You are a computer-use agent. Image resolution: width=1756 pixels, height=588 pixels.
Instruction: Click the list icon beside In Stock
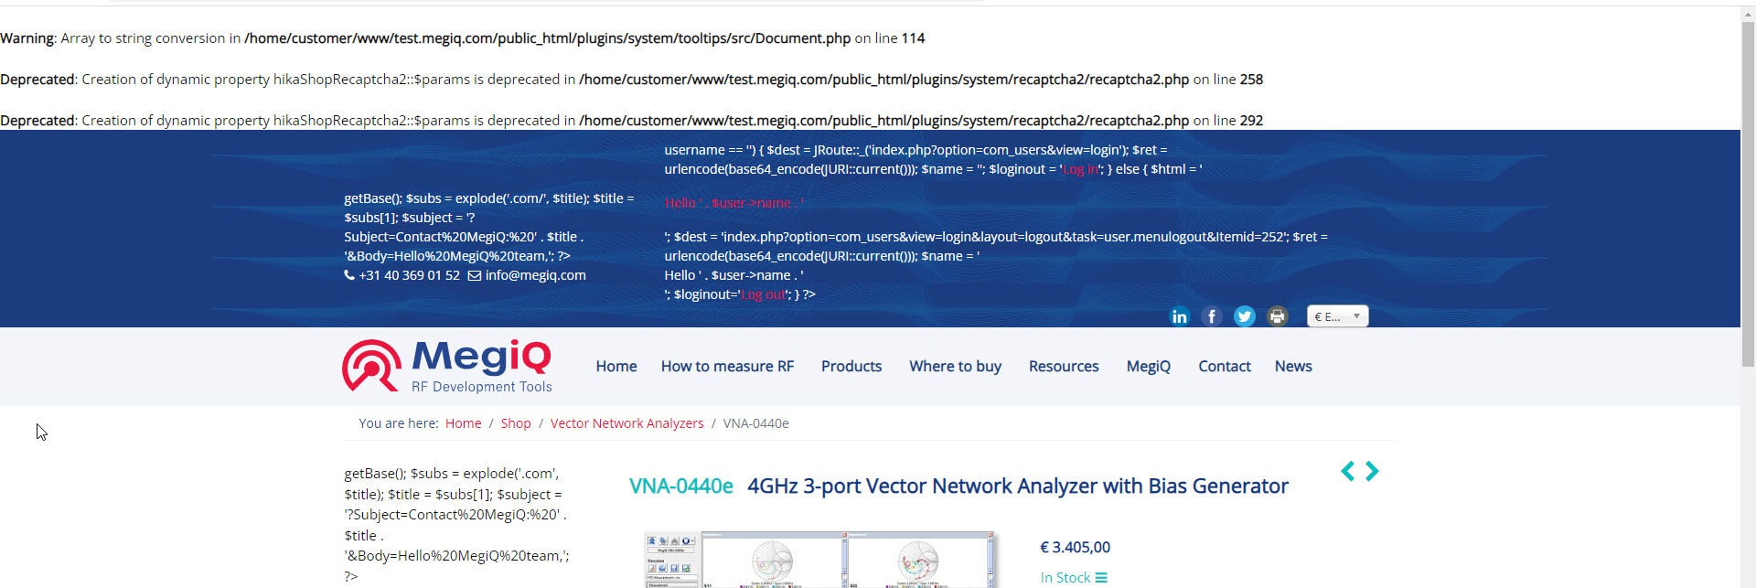click(x=1101, y=578)
